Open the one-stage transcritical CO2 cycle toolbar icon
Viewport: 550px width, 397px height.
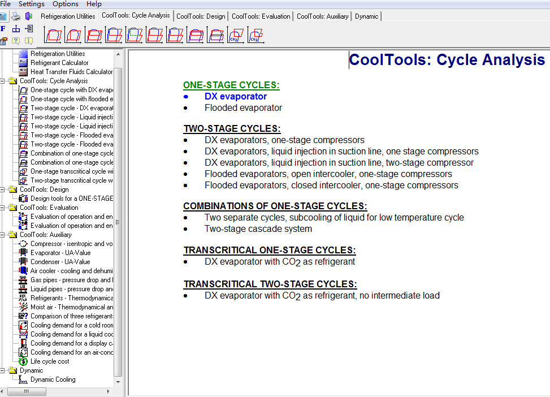tap(236, 35)
